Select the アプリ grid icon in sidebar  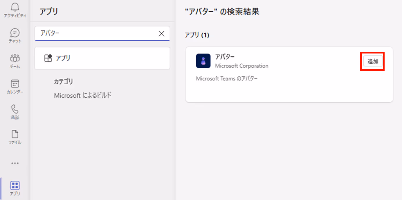15,185
